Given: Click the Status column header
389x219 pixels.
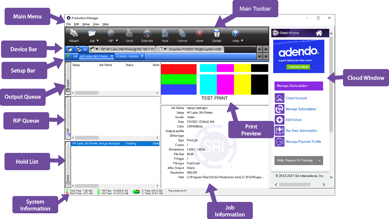Looking at the screenshot, I should coord(138,65).
